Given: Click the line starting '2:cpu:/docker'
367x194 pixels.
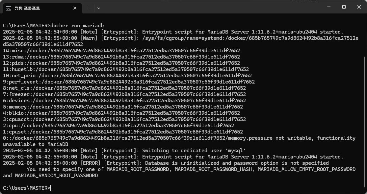Looking at the screenshot, I should tap(118, 126).
